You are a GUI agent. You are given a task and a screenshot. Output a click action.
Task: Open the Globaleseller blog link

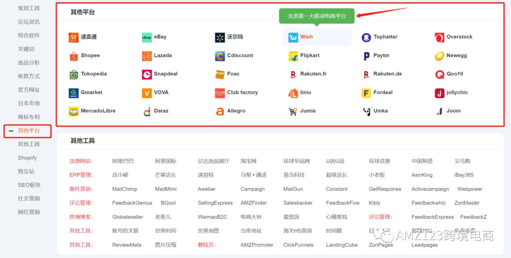(128, 217)
